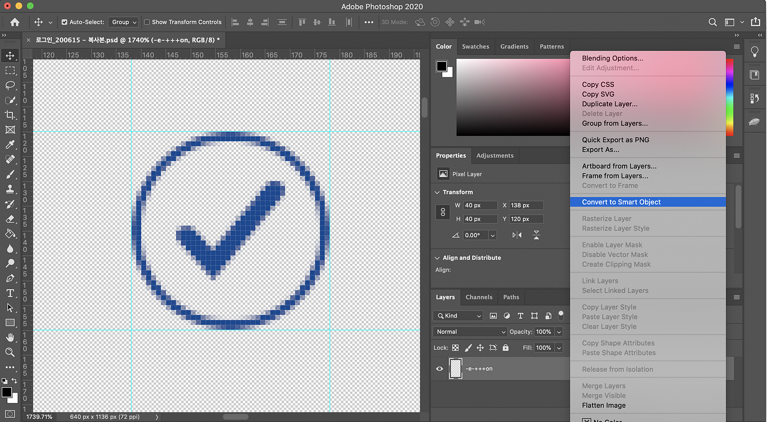Uncheck the Auto-Select checkbox
767x422 pixels.
coord(64,22)
